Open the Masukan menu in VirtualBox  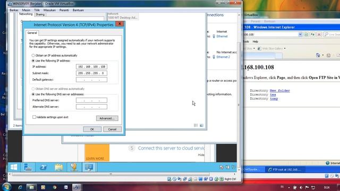tap(49, 10)
